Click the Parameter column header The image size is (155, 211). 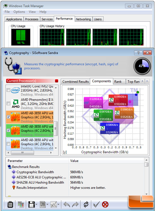click(x=37, y=161)
